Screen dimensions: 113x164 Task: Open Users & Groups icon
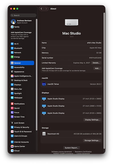click(x=12, y=136)
